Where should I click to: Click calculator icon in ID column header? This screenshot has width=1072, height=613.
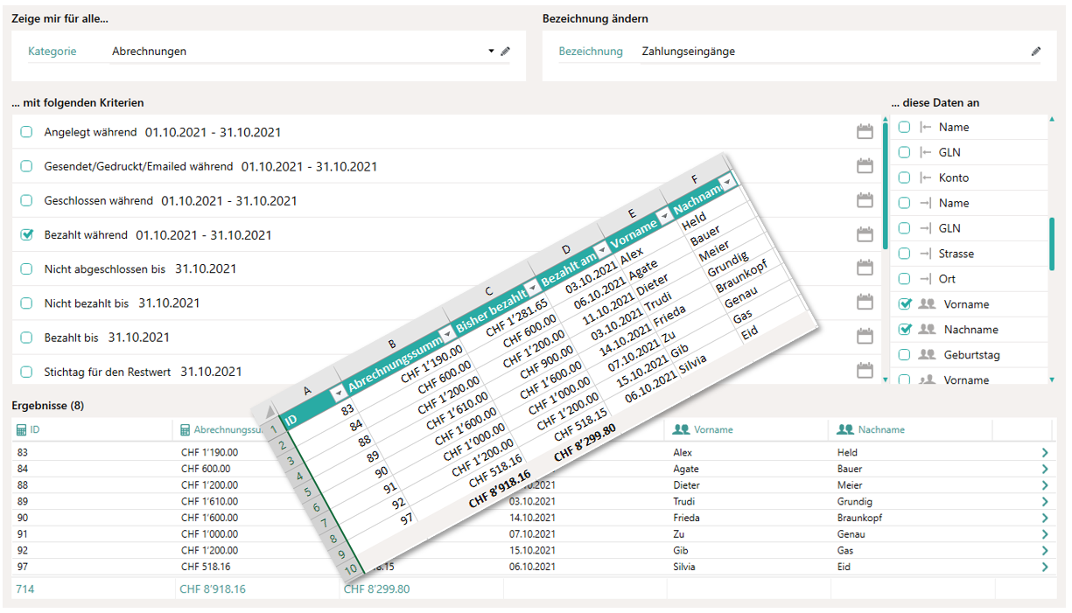[x=22, y=430]
